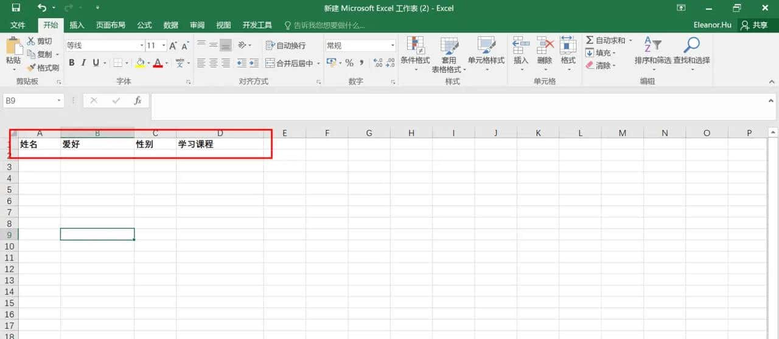
Task: Toggle underline formatting
Action: [x=96, y=63]
